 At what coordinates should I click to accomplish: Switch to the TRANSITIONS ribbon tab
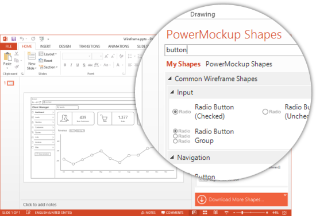tap(89, 46)
